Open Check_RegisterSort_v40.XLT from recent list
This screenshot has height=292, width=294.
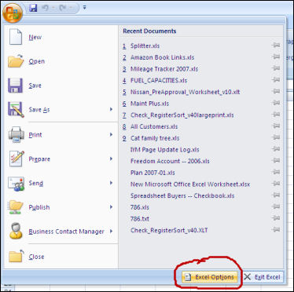tap(169, 230)
